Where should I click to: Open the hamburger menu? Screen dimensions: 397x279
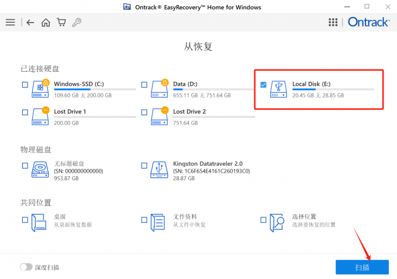11,22
